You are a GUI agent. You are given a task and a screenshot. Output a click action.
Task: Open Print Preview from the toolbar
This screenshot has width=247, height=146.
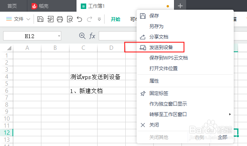pyautogui.click(x=70, y=19)
